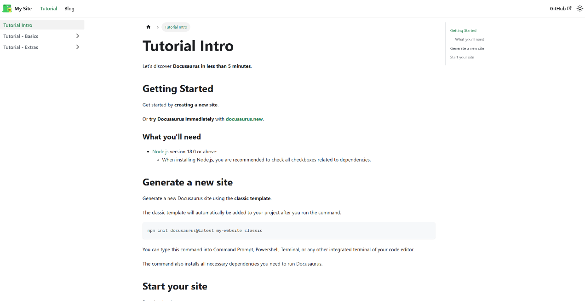Screen dimensions: 585x301
Task: Jump to Getting Started in table of contents
Action: coord(463,30)
